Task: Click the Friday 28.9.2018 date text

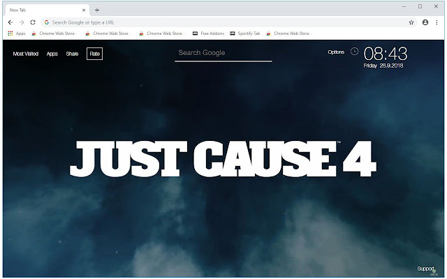Action: tap(383, 66)
